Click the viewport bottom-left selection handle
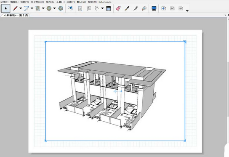 (45, 141)
